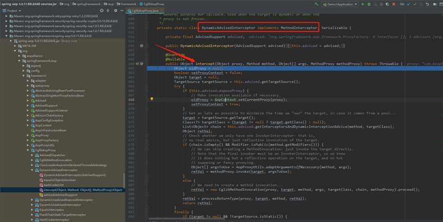Expand Maven spring-retry 1.2.2.RELEASE library
Image resolution: width=443 pixels, height=222 pixels.
pos(6,16)
